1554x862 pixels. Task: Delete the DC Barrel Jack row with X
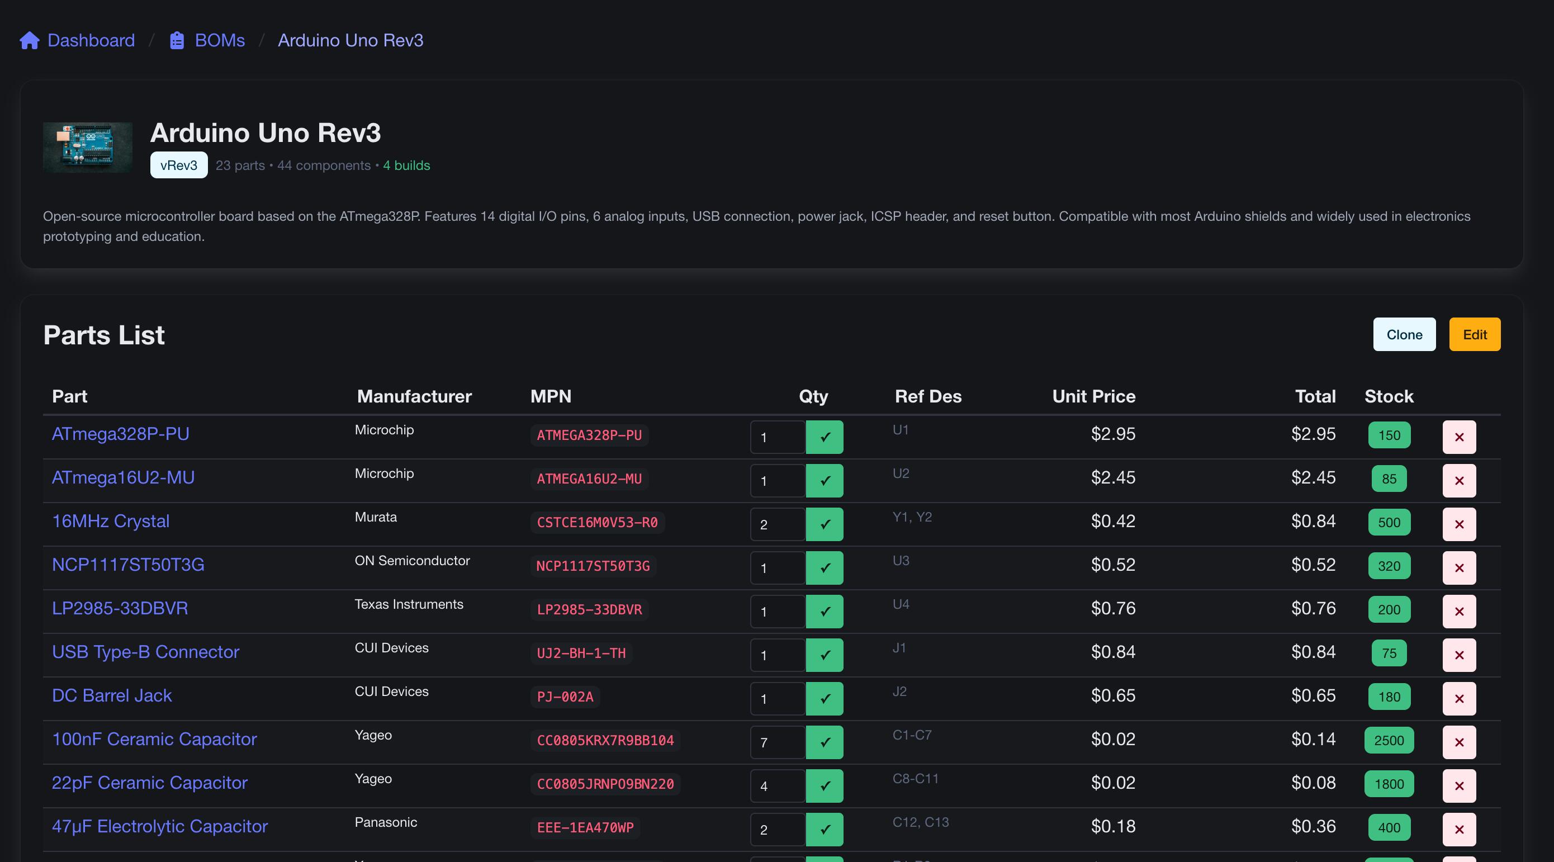click(x=1458, y=699)
